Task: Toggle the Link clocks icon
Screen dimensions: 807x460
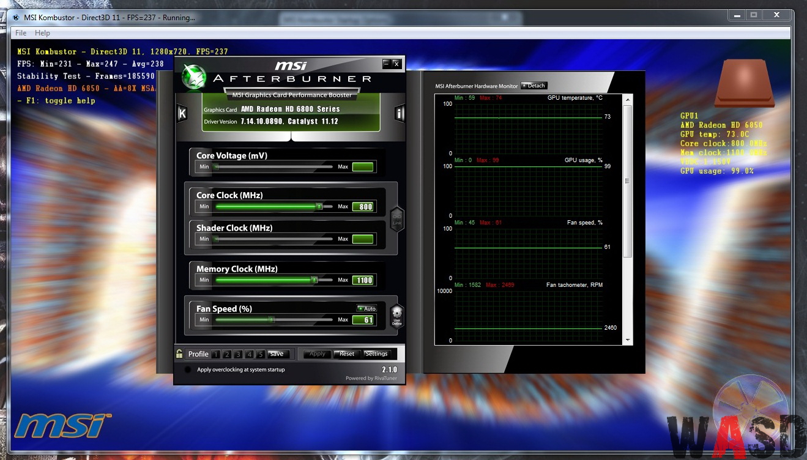Action: tap(397, 220)
